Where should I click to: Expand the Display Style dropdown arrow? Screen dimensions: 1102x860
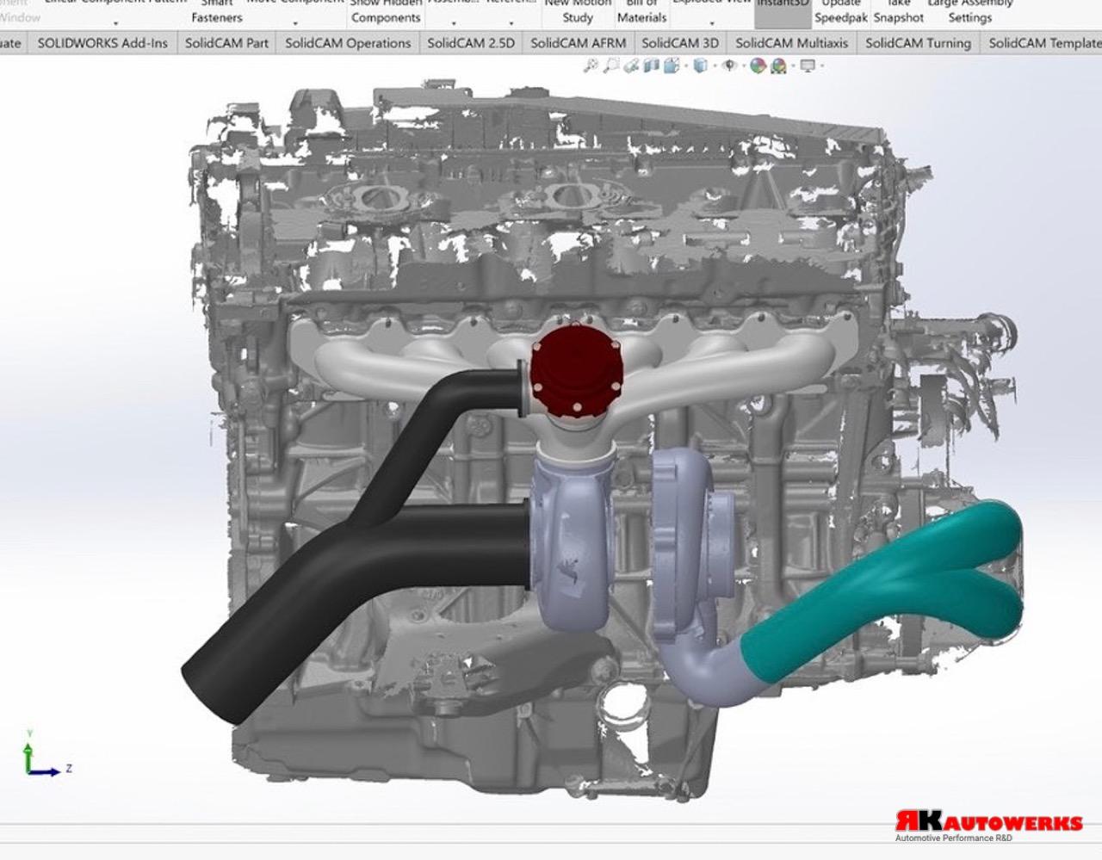(715, 66)
